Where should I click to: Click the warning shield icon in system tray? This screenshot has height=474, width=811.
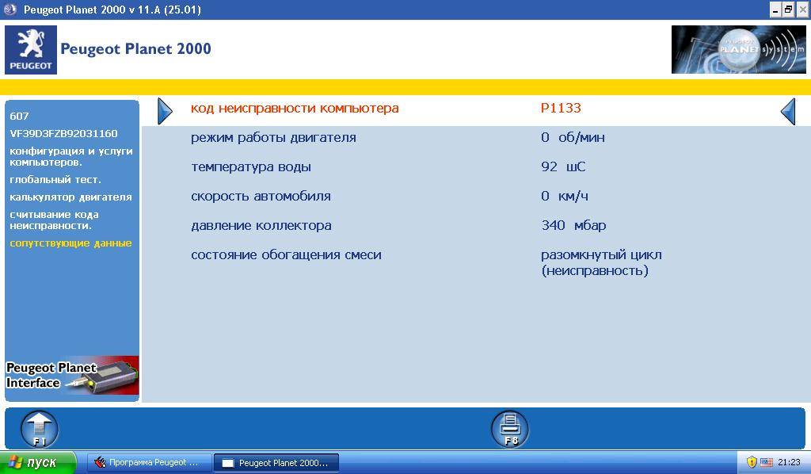coord(752,462)
